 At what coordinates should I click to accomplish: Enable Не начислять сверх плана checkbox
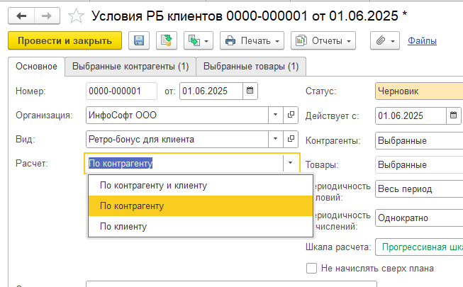click(311, 268)
